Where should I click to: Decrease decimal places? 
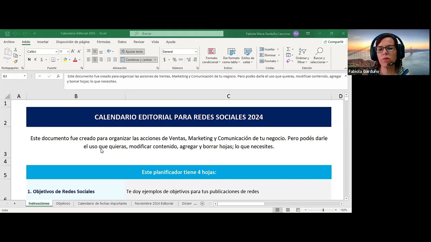click(x=195, y=59)
